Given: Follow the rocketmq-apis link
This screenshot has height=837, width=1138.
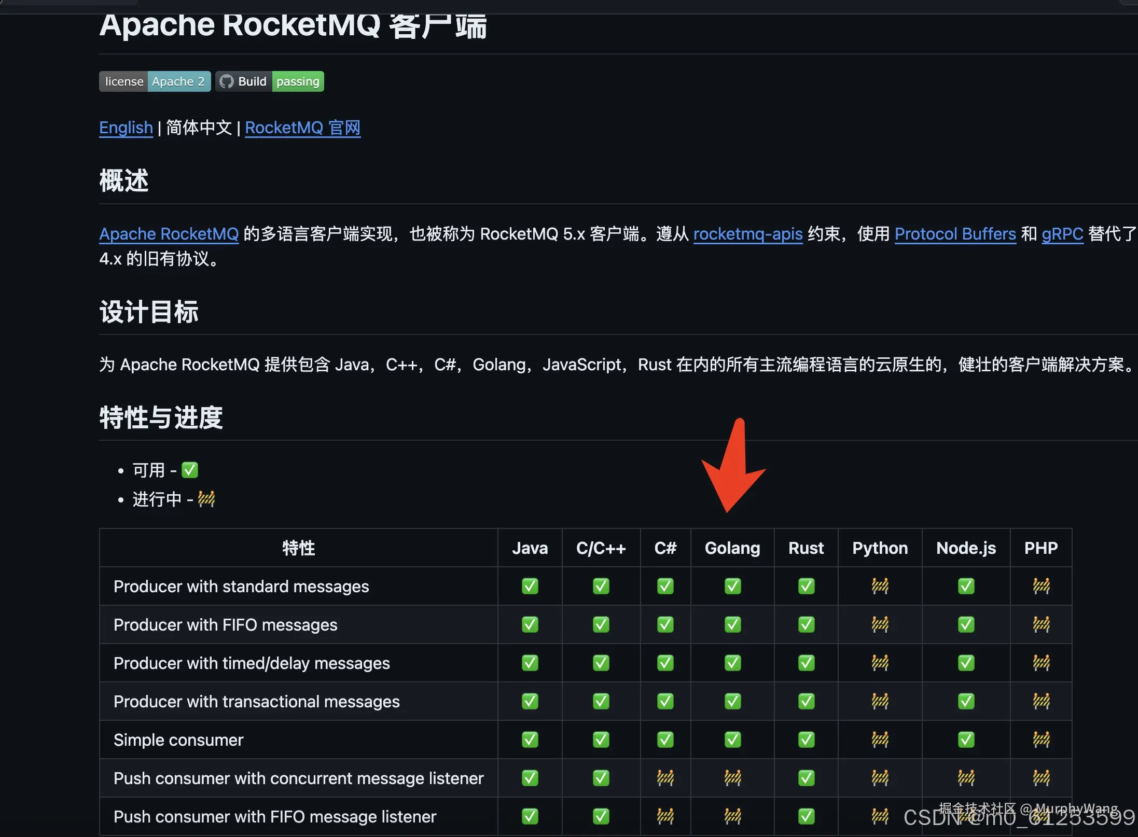Looking at the screenshot, I should 747,234.
